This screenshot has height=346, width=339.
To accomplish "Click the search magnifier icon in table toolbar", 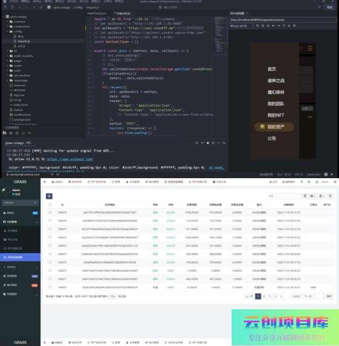I will (x=331, y=196).
